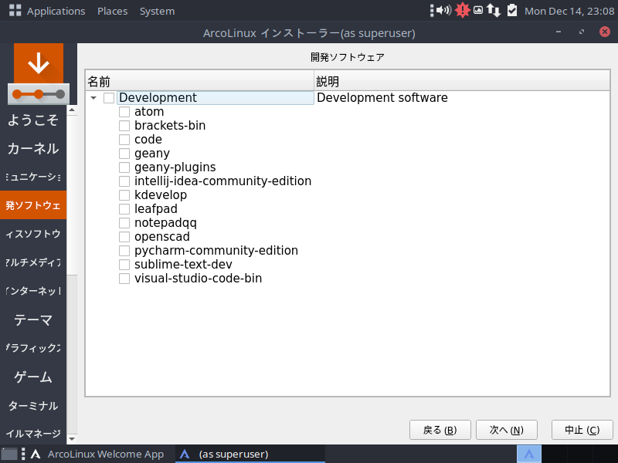Select the テーマ sidebar step

pyautogui.click(x=33, y=319)
